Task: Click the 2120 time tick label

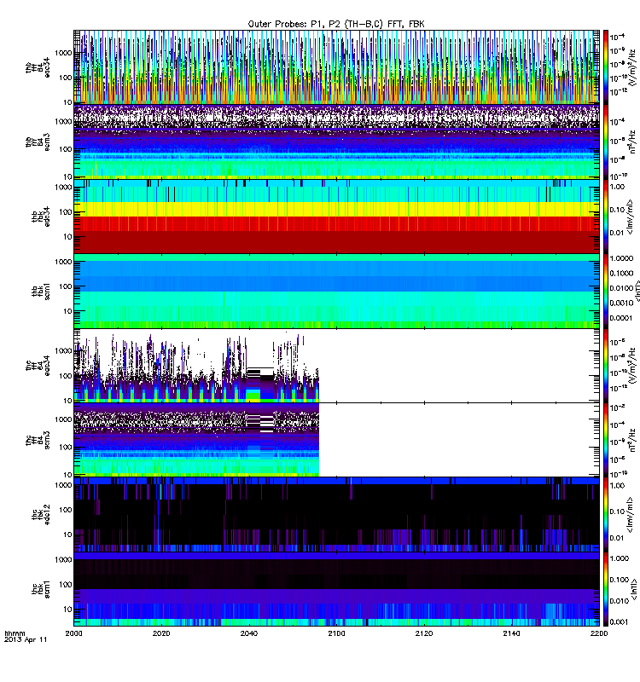Action: pyautogui.click(x=424, y=633)
